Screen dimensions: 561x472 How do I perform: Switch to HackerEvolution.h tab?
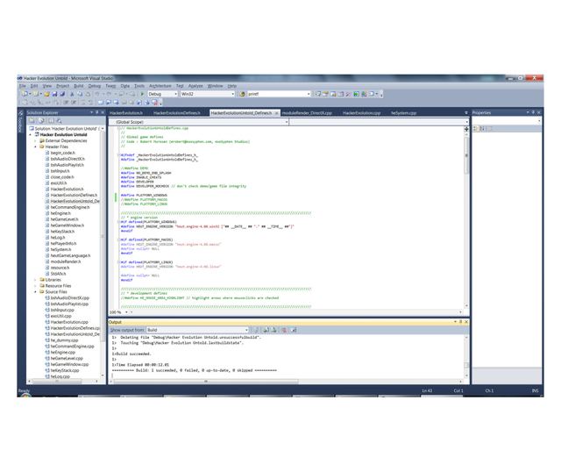point(126,113)
